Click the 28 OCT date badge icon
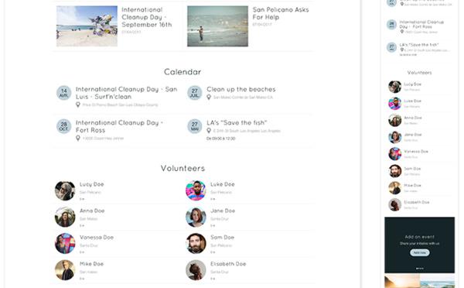The height and width of the screenshot is (288, 464). (x=63, y=126)
